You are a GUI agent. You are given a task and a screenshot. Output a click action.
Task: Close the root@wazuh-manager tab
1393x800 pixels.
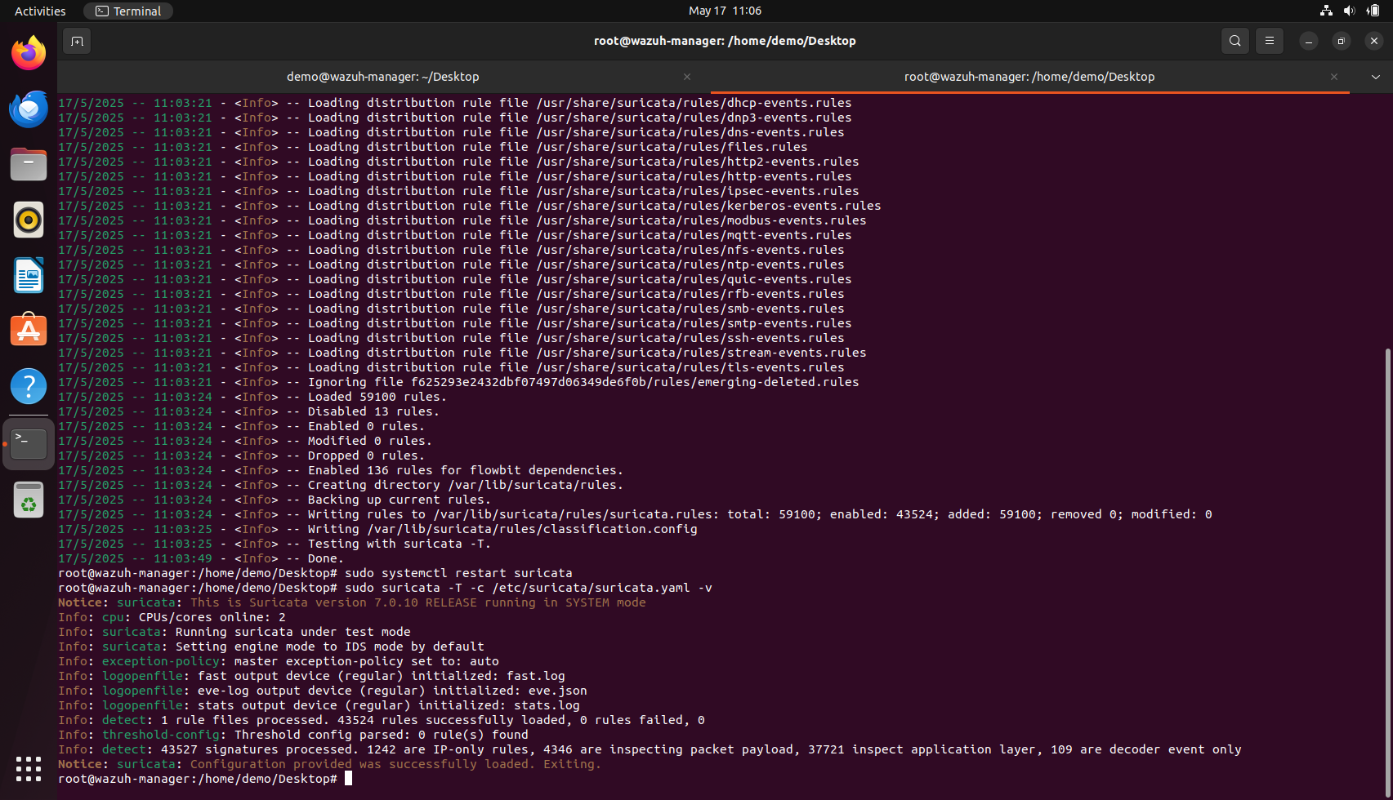1334,77
